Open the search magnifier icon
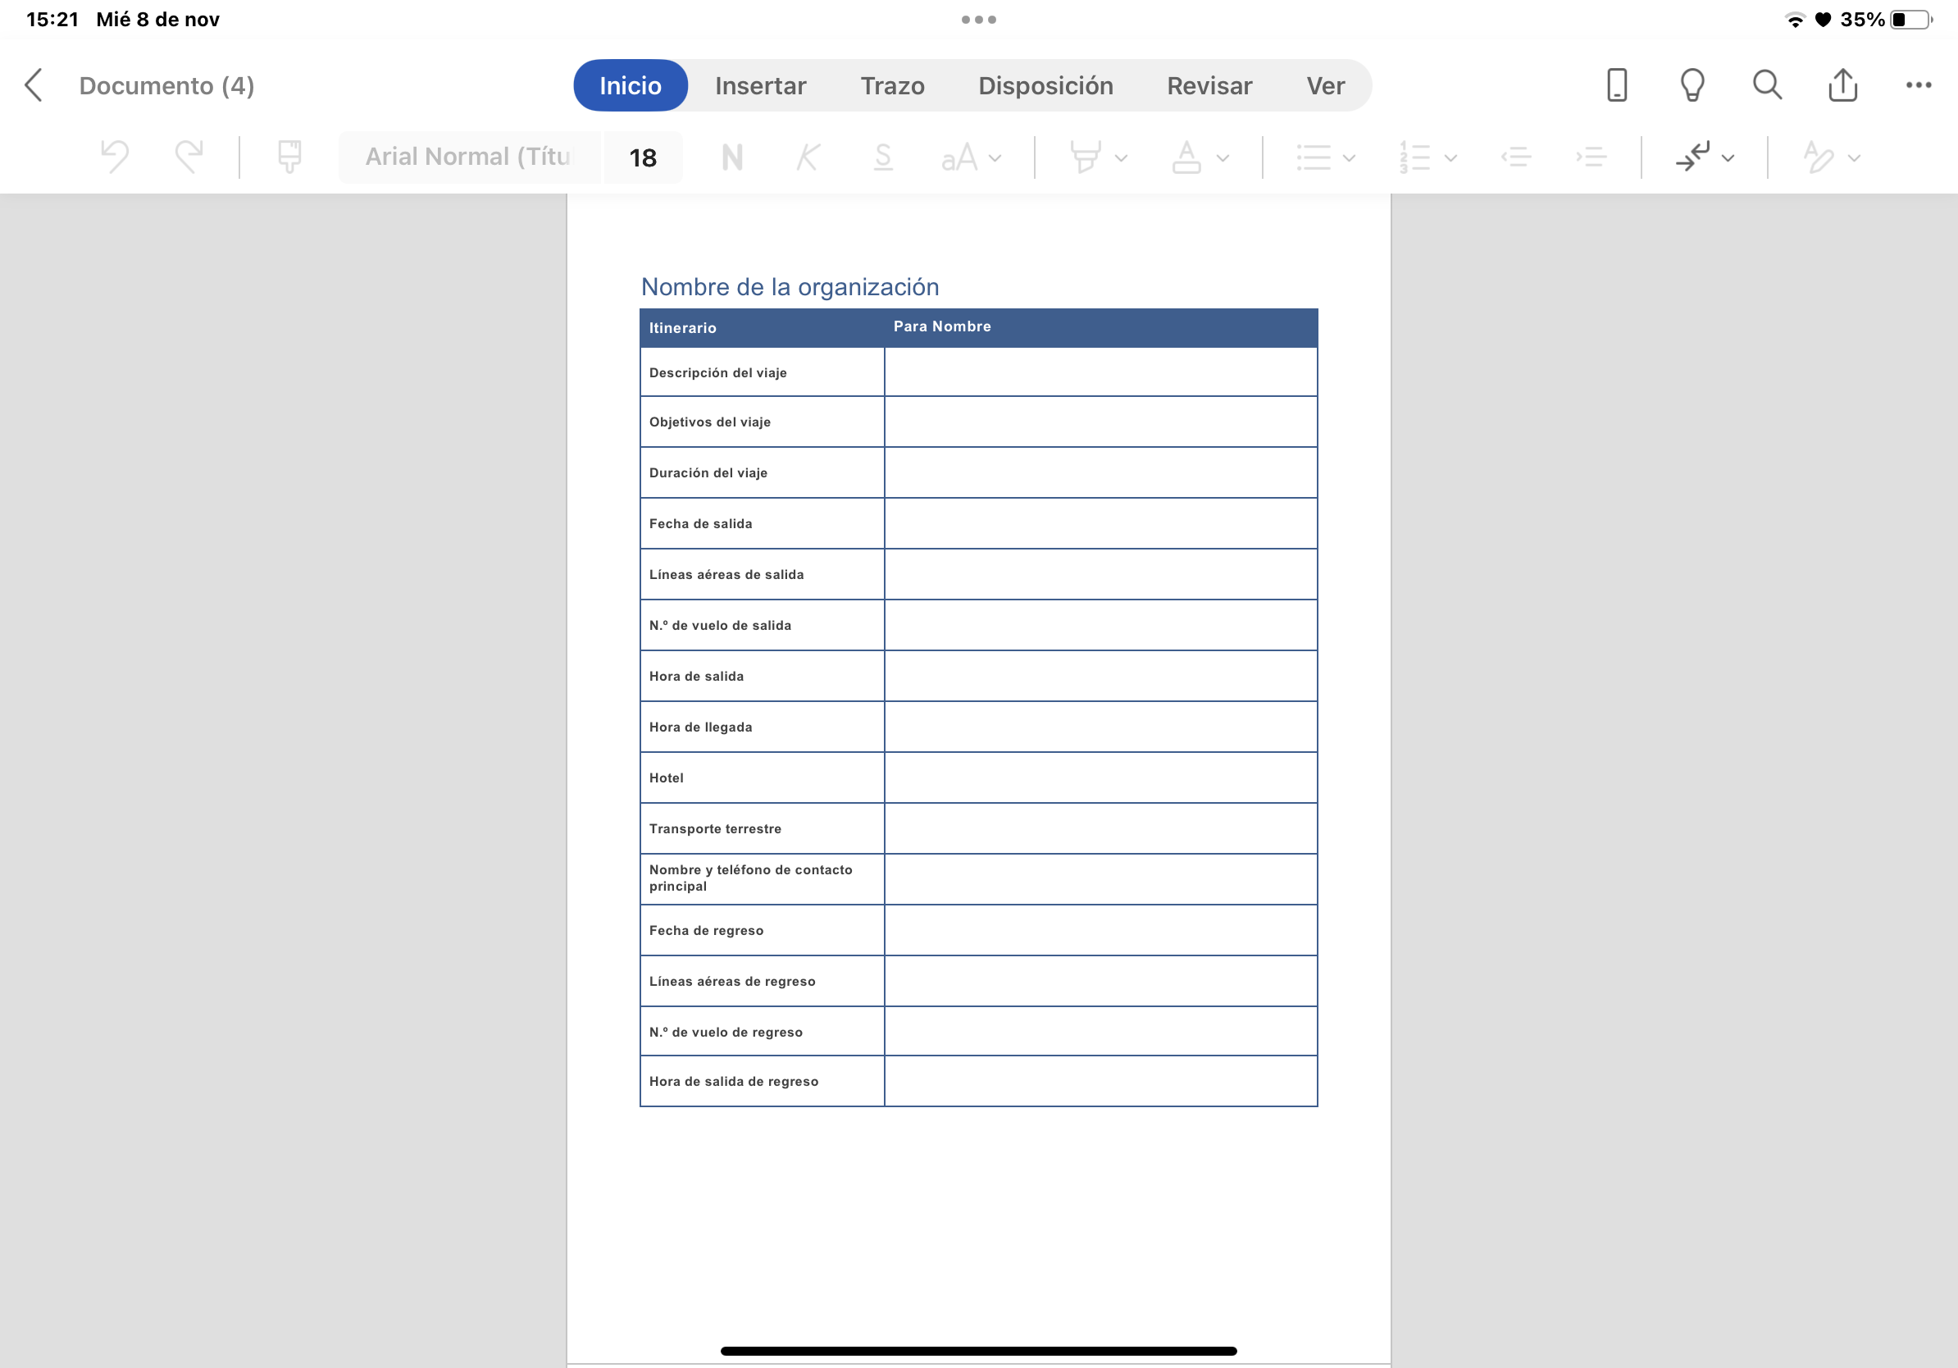The width and height of the screenshot is (1958, 1368). click(x=1767, y=85)
